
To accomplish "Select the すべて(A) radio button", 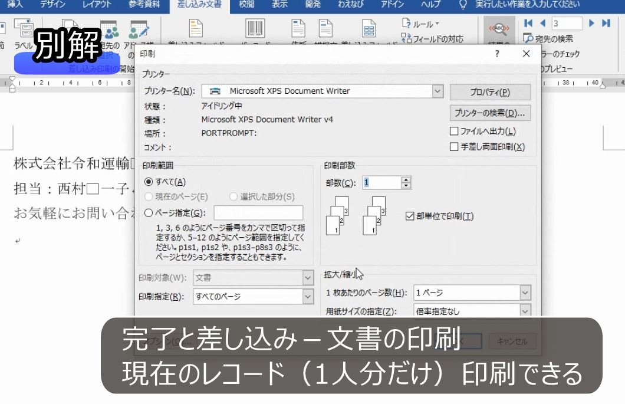I will point(149,182).
